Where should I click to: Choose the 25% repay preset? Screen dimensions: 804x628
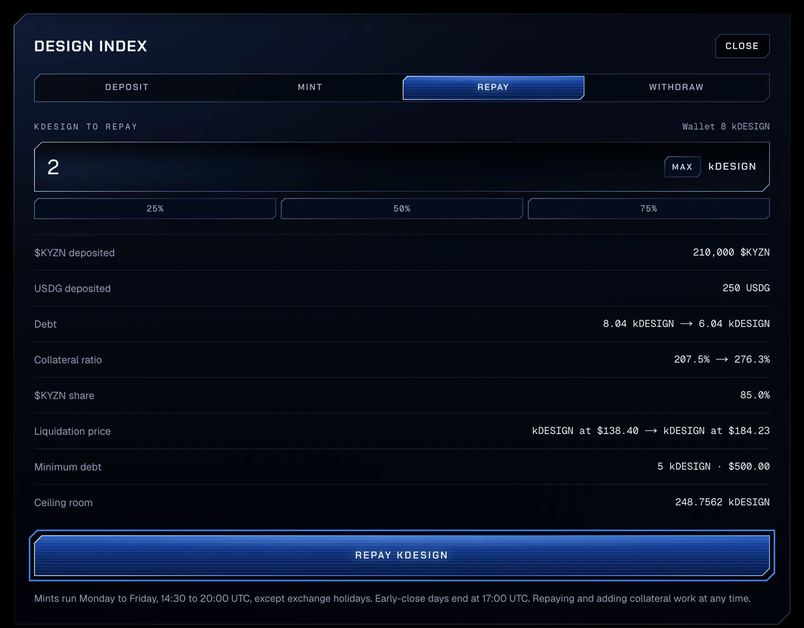point(155,209)
